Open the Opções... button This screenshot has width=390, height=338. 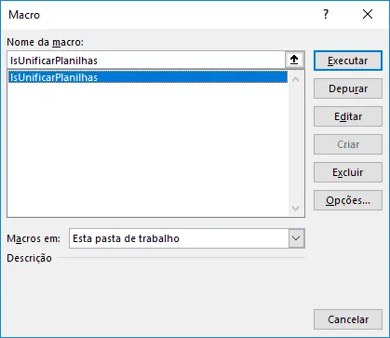(348, 200)
